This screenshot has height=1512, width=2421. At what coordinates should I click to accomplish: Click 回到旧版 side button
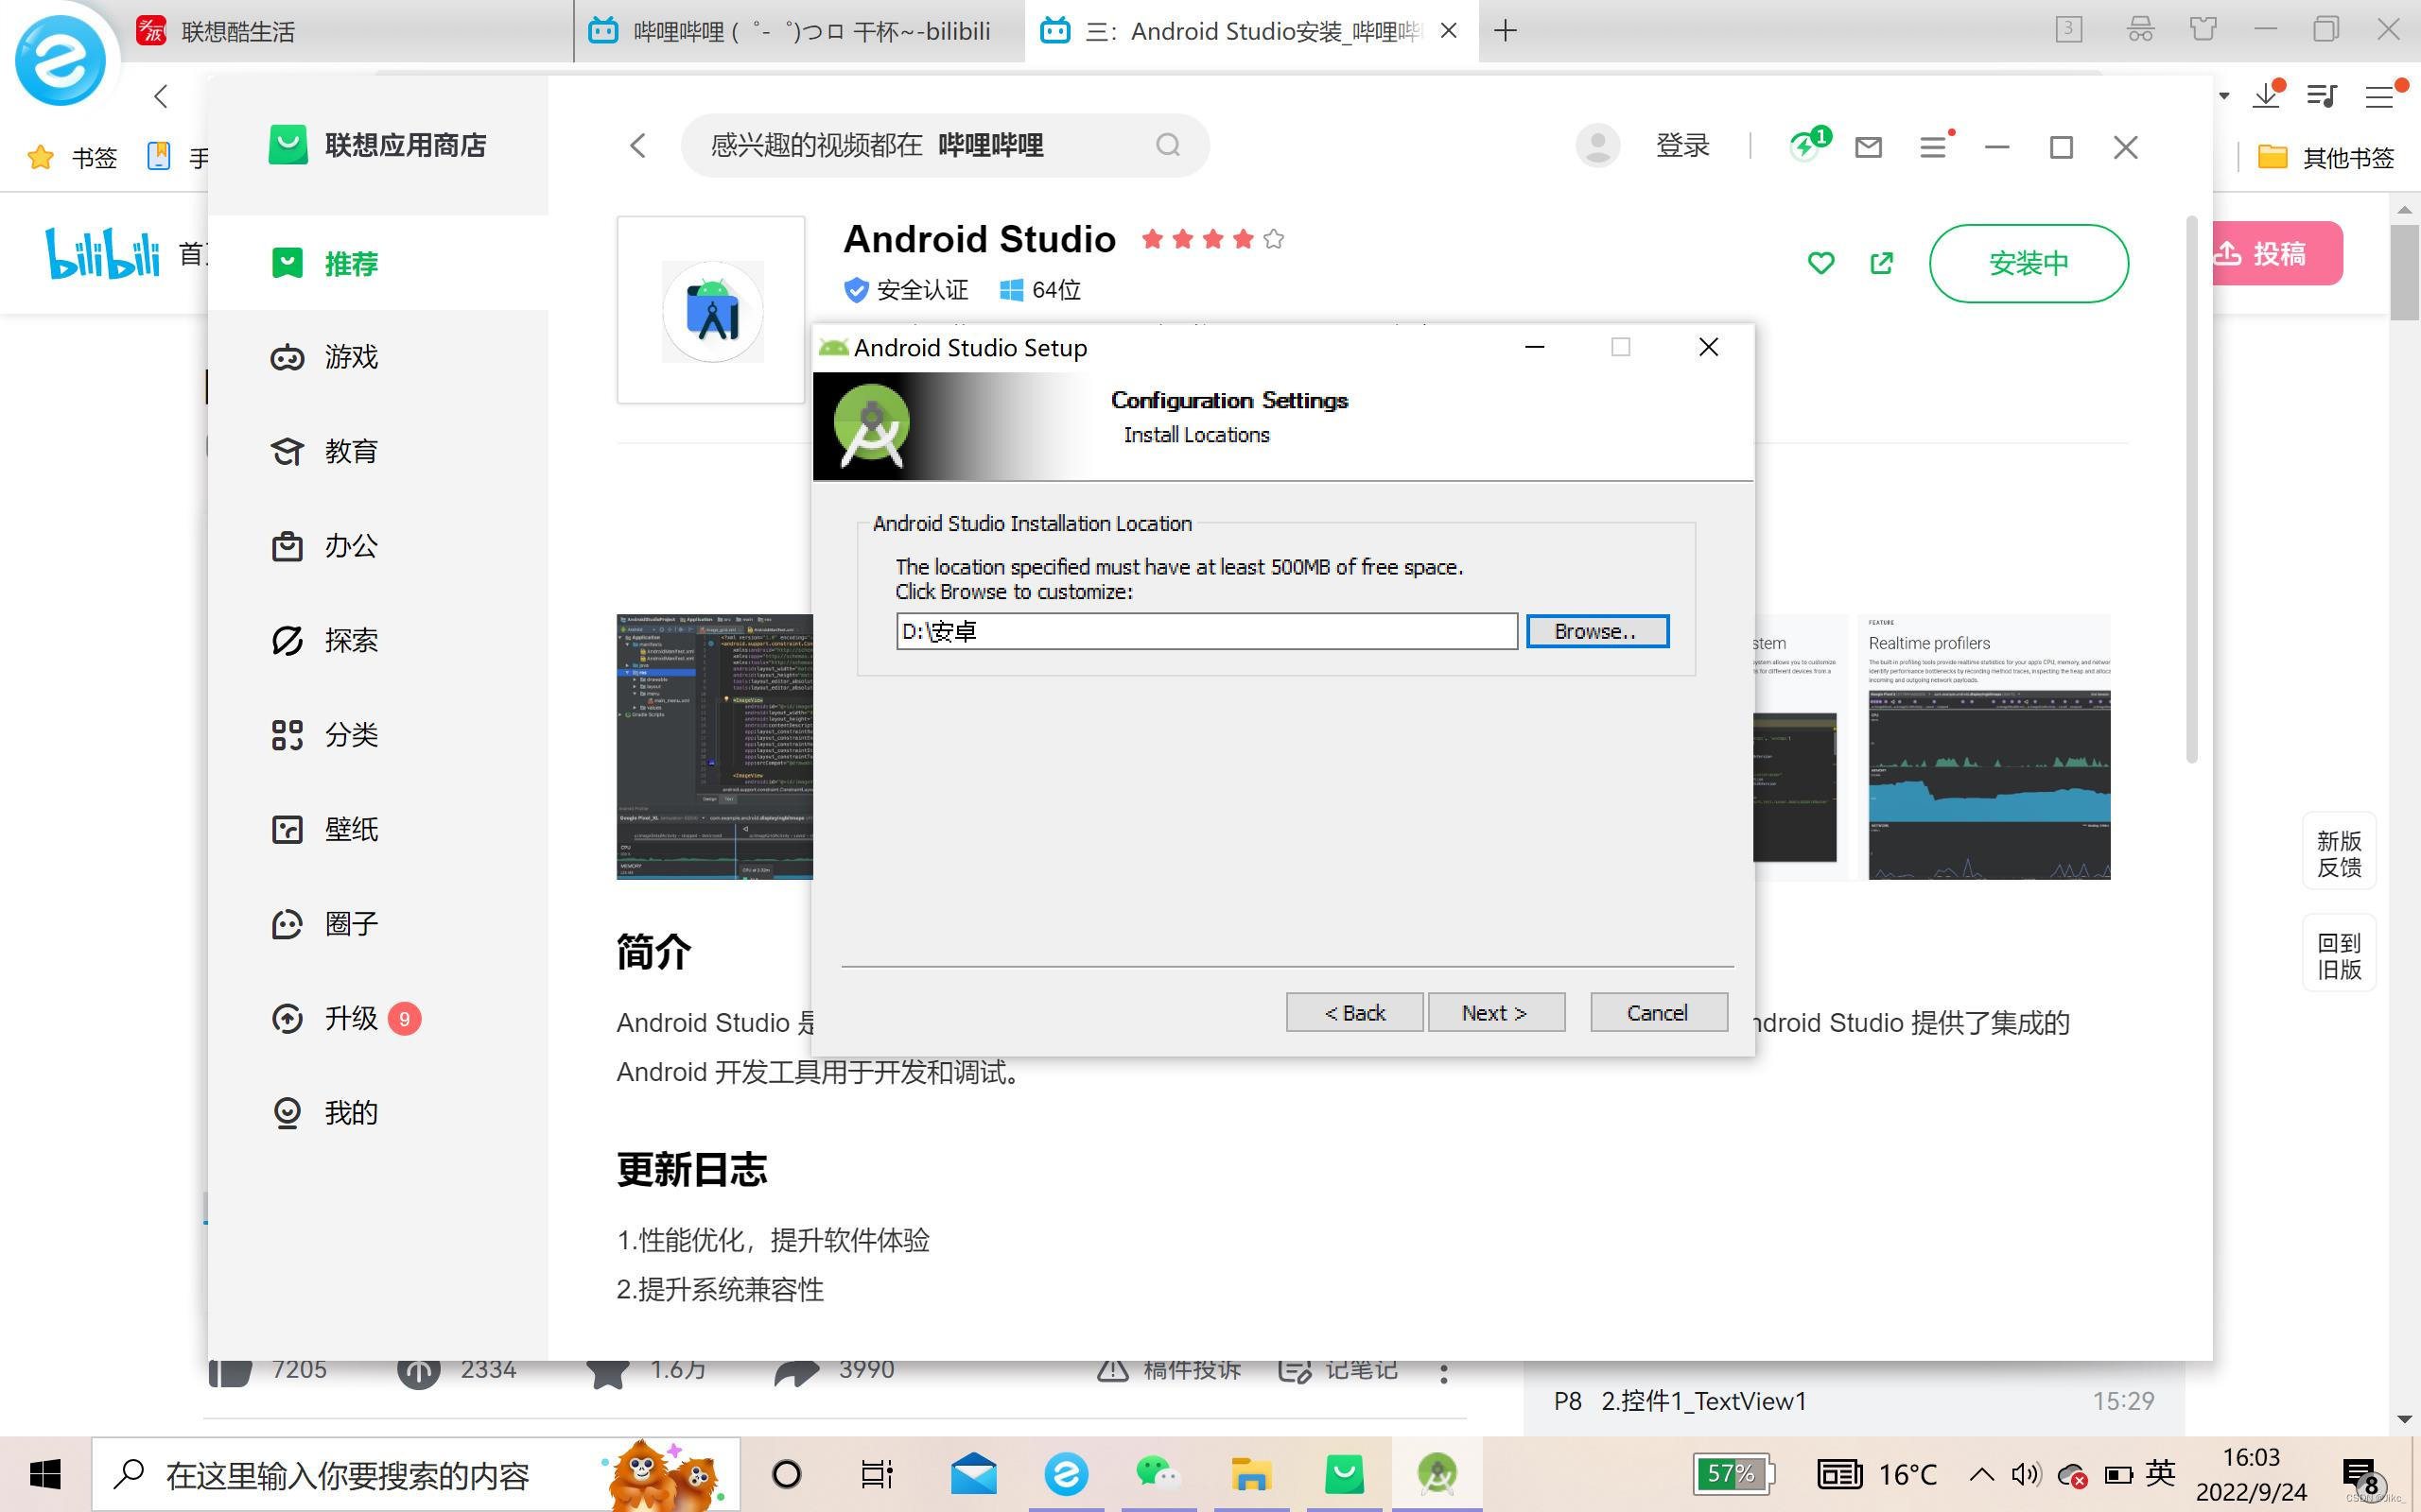tap(2339, 955)
